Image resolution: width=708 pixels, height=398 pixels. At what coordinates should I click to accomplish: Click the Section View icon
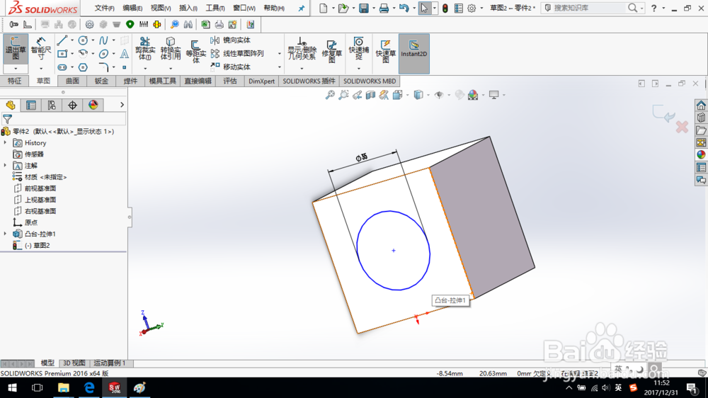(x=371, y=95)
